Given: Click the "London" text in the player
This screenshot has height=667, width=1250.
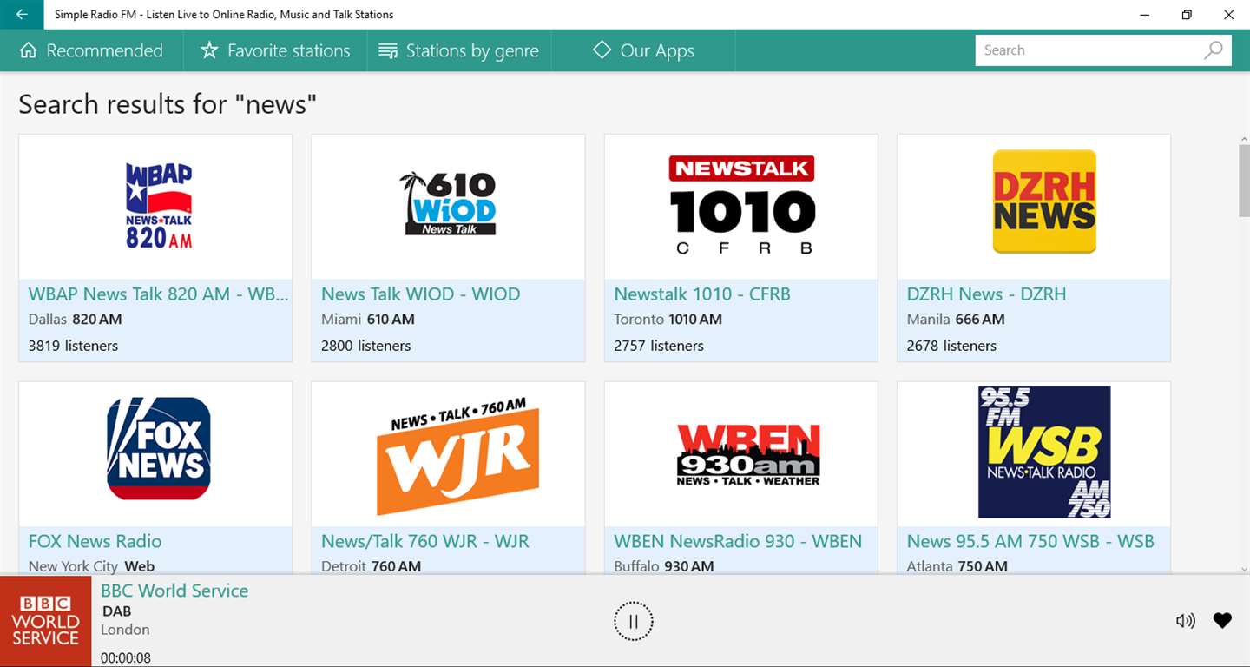Looking at the screenshot, I should (x=125, y=630).
